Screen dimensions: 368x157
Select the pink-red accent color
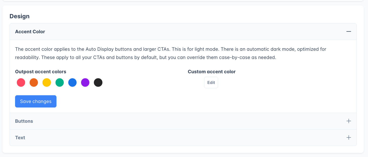(21, 82)
